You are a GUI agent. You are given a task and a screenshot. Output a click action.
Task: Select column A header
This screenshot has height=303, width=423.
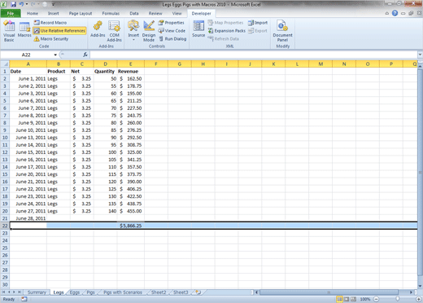pos(28,64)
